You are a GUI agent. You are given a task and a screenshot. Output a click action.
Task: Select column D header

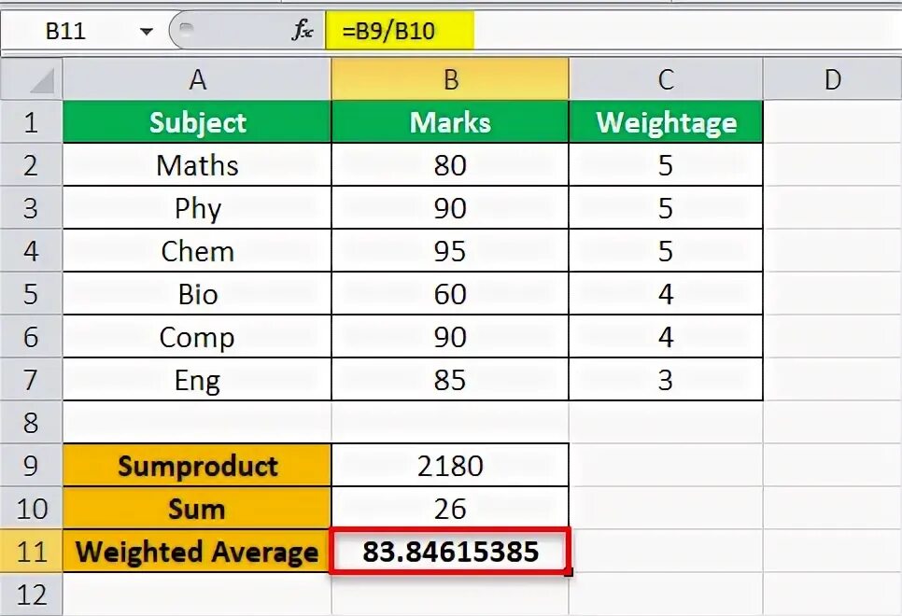(832, 78)
